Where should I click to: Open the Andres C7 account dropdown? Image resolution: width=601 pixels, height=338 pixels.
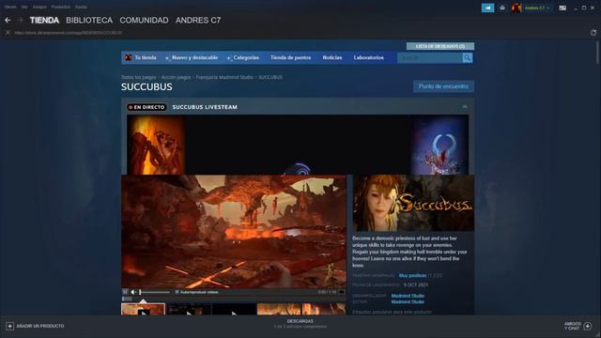[x=537, y=8]
